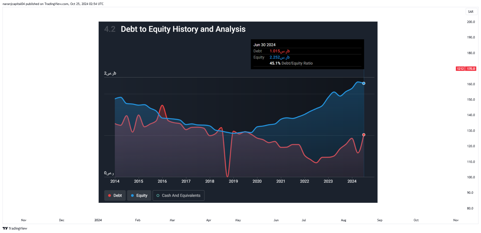The width and height of the screenshot is (481, 233).
Task: Click the section number 4.2
Action: pyautogui.click(x=110, y=29)
